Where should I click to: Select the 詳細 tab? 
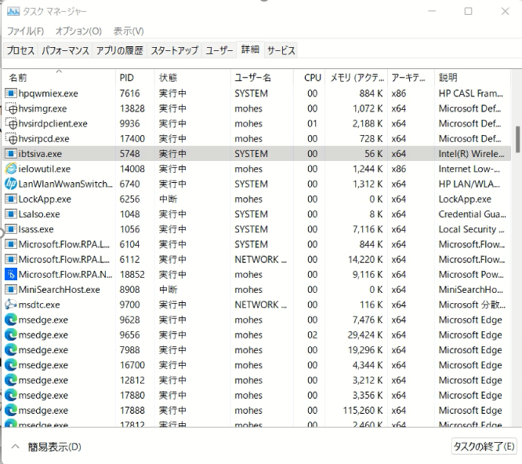coord(250,49)
